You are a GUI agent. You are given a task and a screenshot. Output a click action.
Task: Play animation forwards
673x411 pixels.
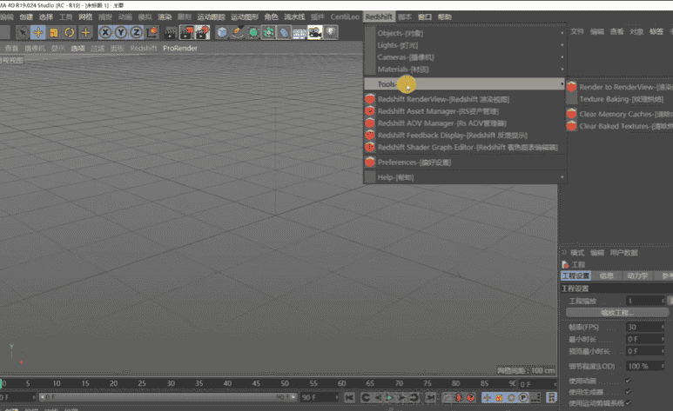click(x=390, y=398)
